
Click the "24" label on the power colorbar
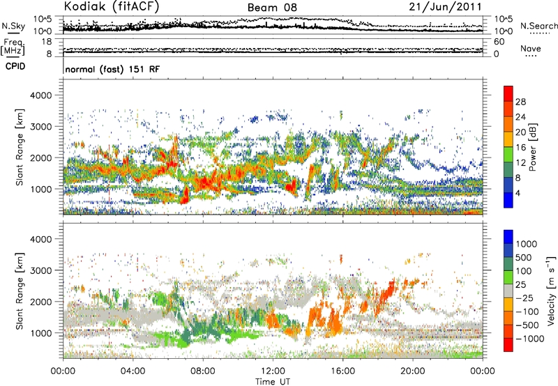tap(520, 117)
